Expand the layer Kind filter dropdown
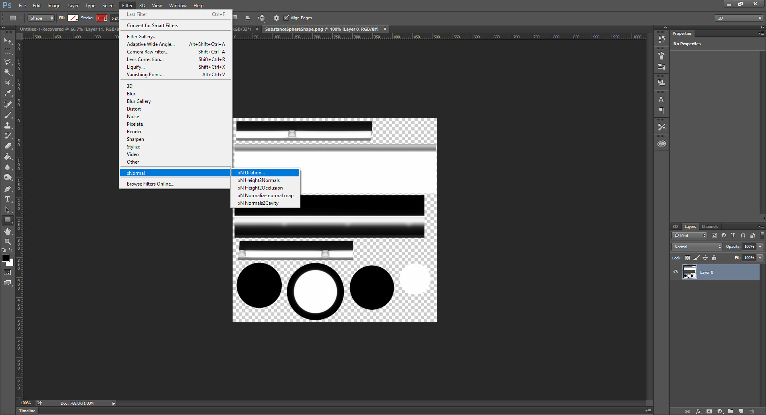This screenshot has height=415, width=766. tap(689, 235)
